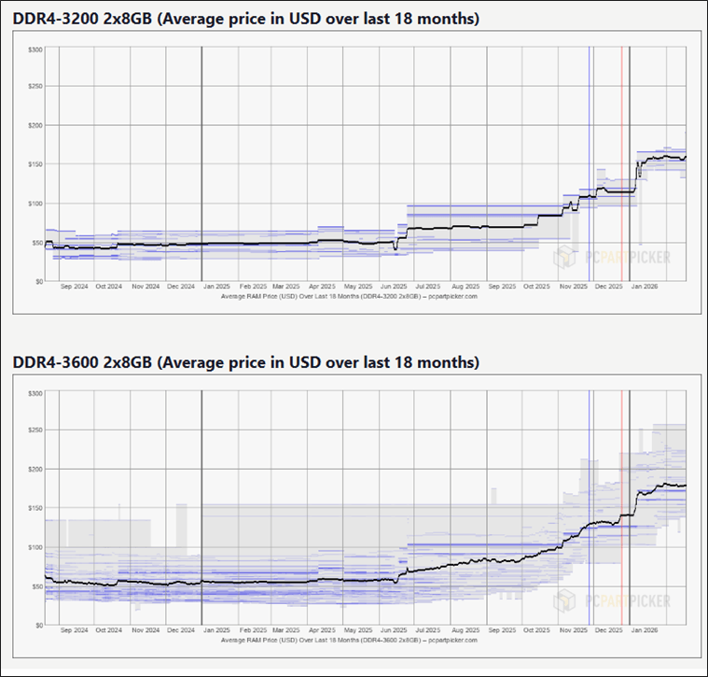Click Dec 2025 label on DDR4-3200 chart
The image size is (708, 677).
pos(609,287)
